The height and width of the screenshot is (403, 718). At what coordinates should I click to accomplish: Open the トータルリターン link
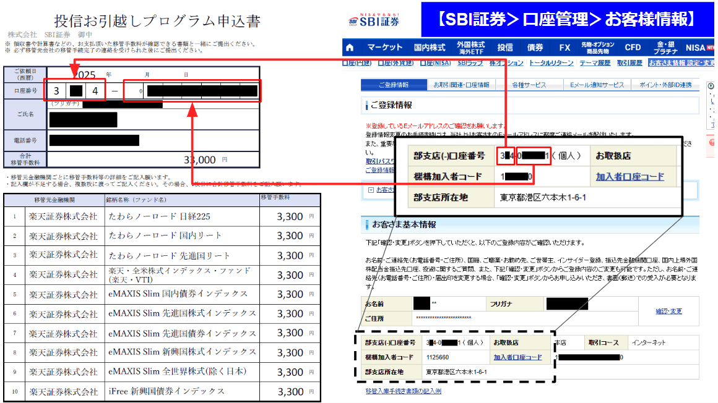pyautogui.click(x=551, y=63)
